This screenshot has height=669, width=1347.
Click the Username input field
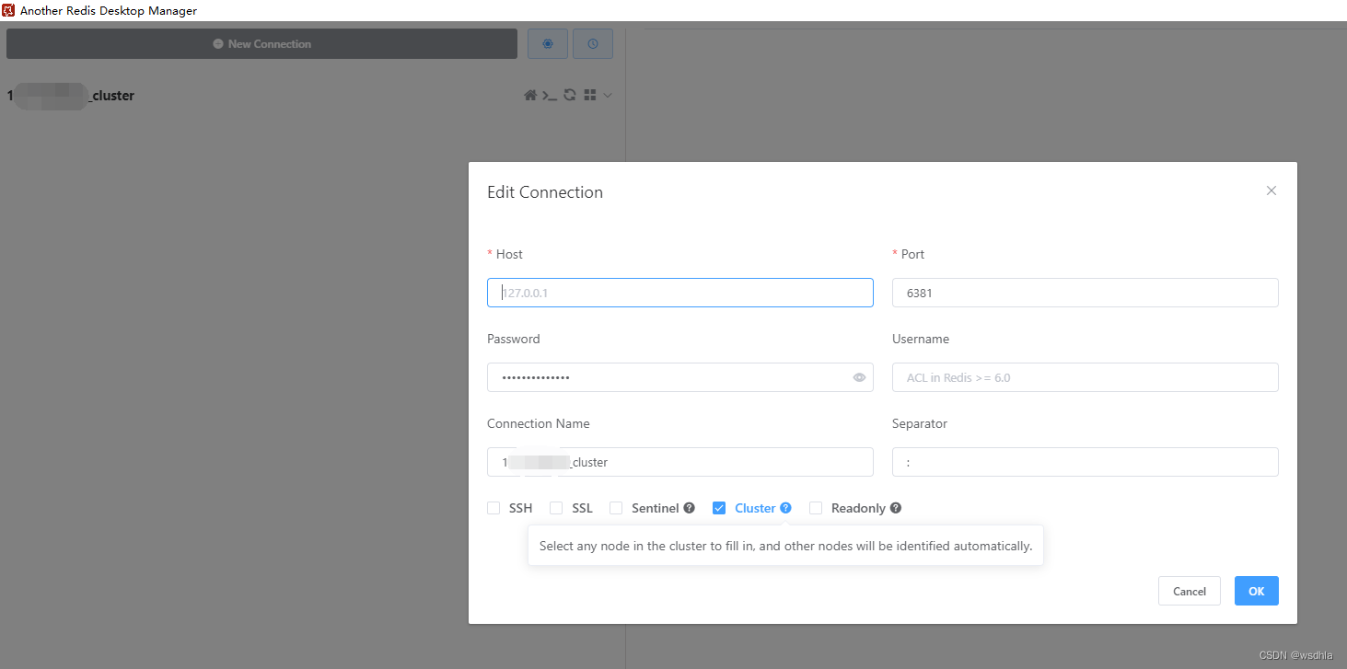(x=1086, y=377)
